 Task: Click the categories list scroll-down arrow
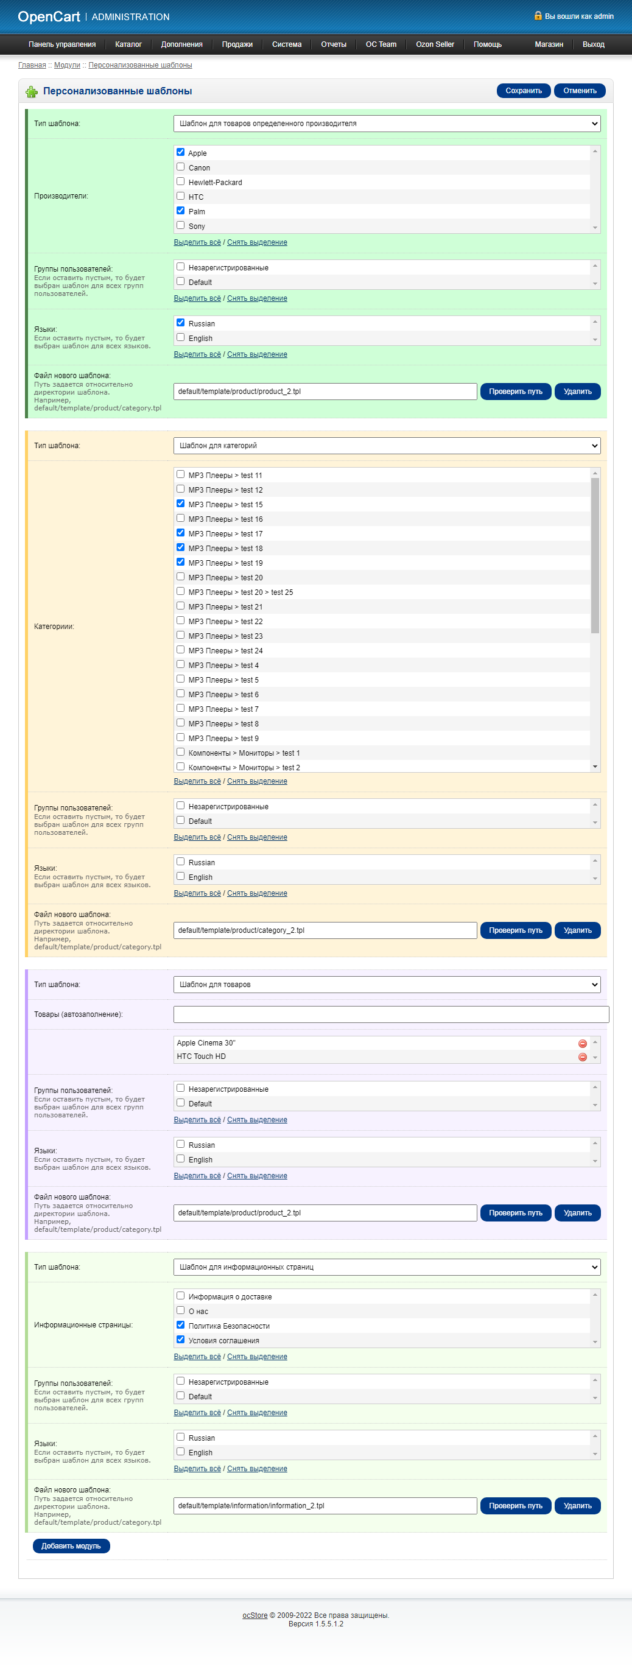pos(595,767)
